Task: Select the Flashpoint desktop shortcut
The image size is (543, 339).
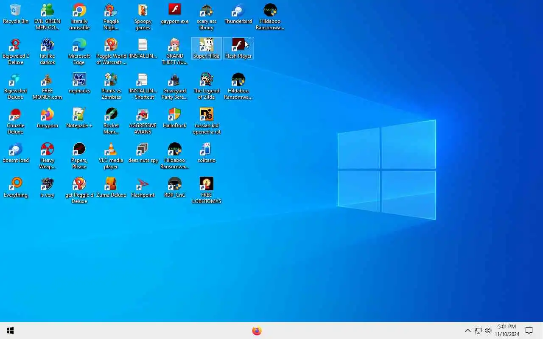Action: 143,187
